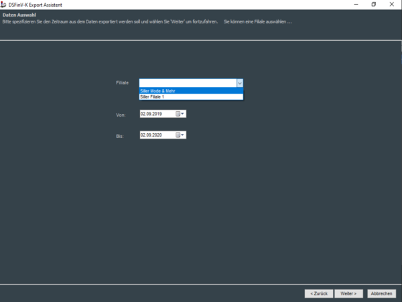
Task: Click inside the Filiale combo box field
Action: coord(187,83)
